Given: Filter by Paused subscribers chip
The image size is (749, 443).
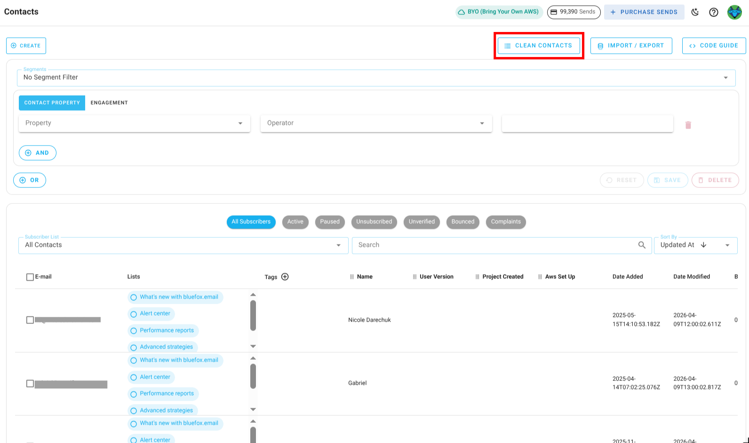Looking at the screenshot, I should coord(330,222).
